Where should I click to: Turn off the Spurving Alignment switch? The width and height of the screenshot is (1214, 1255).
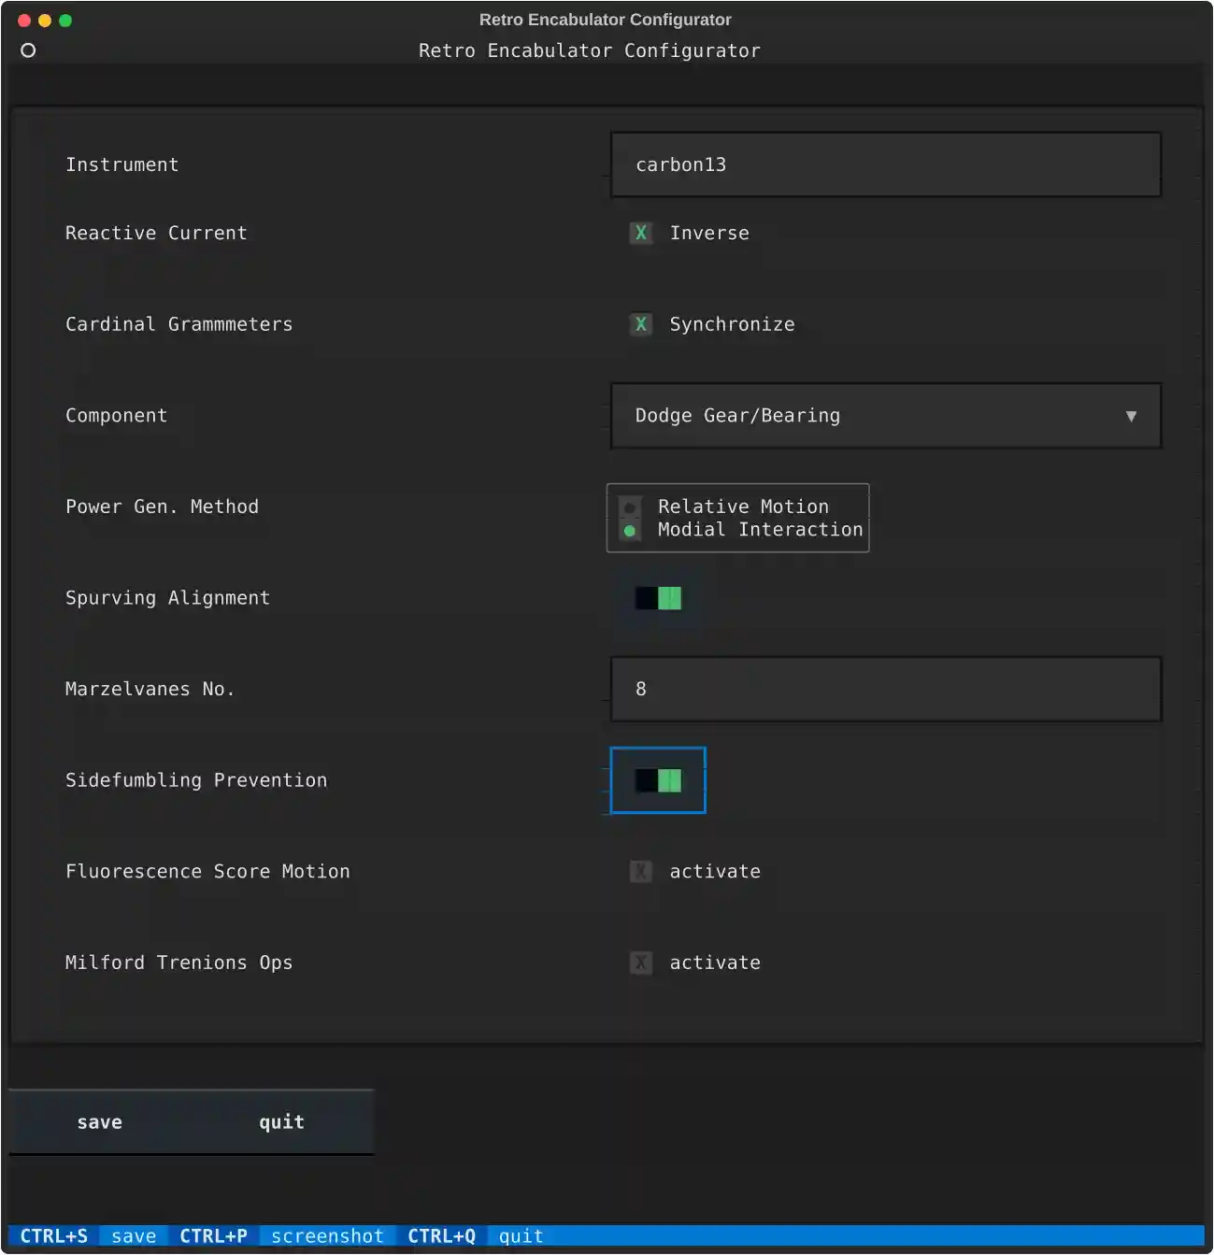pos(658,598)
